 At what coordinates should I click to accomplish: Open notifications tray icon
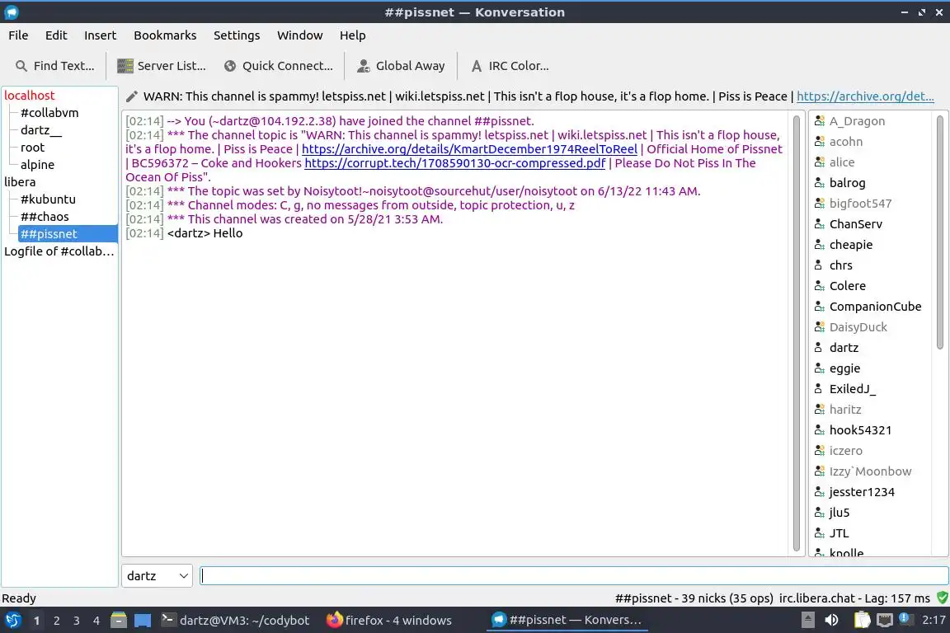(905, 618)
